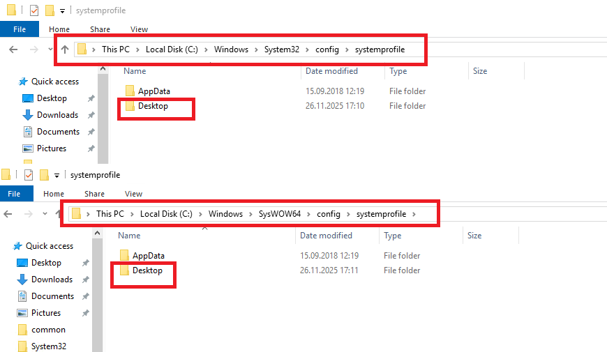Screen dimensions: 607x352
Task: Open Share tab in top System32 window
Action: pos(100,29)
